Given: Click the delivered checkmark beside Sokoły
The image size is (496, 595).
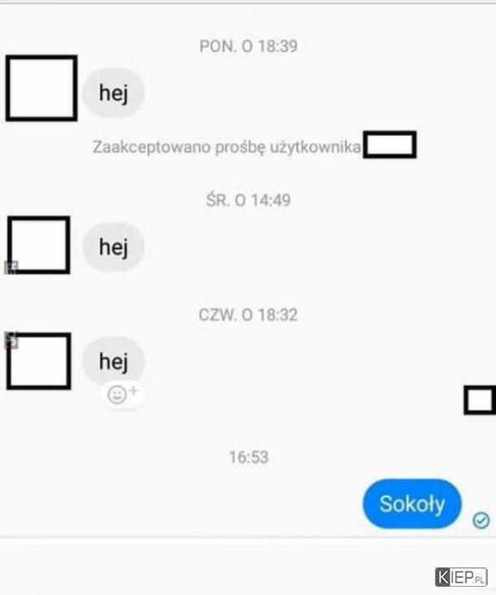Looking at the screenshot, I should point(481,520).
